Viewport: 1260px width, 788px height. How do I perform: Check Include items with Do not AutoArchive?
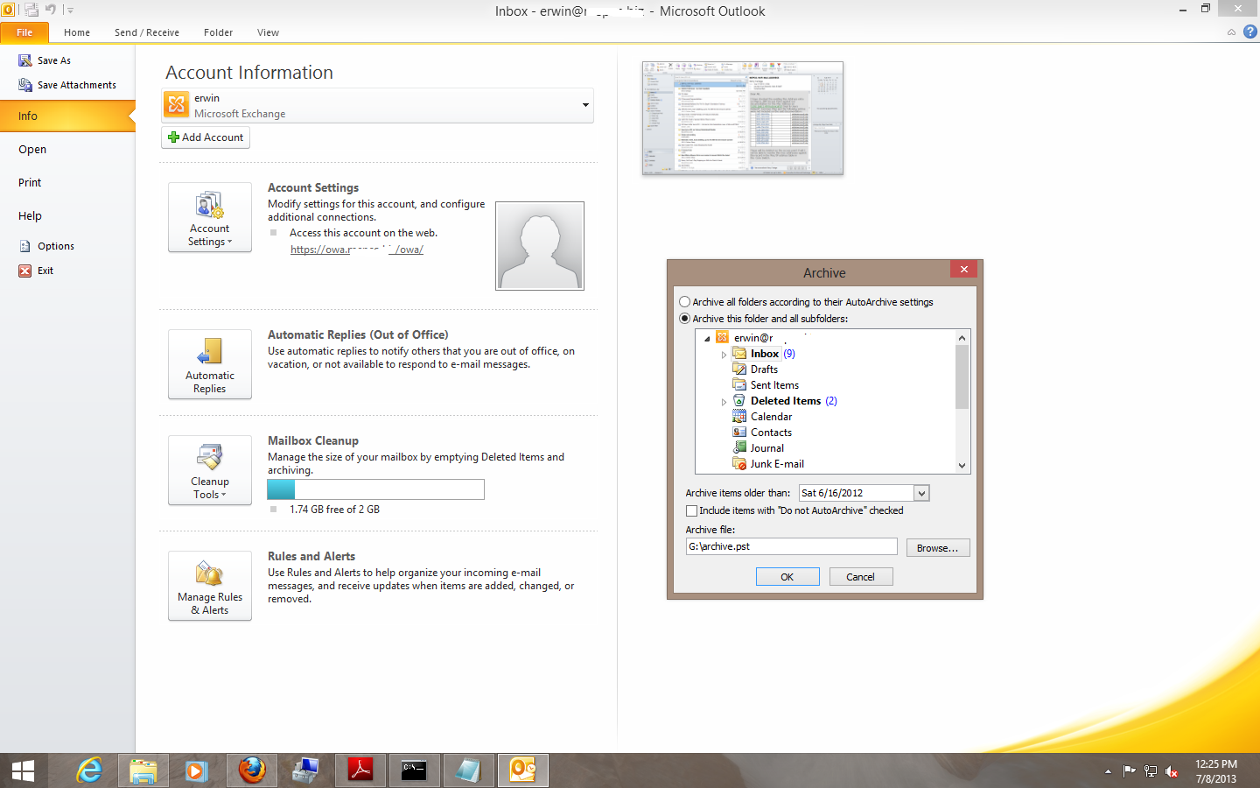coord(692,510)
